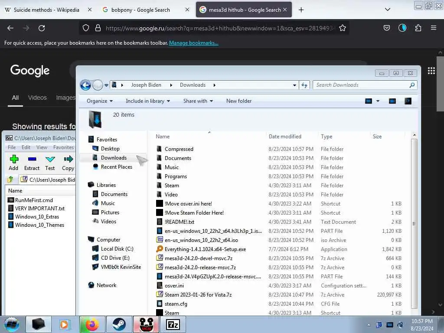This screenshot has height=333, width=444.
Task: Open a new Firefox tab with plus
Action: pos(301,10)
